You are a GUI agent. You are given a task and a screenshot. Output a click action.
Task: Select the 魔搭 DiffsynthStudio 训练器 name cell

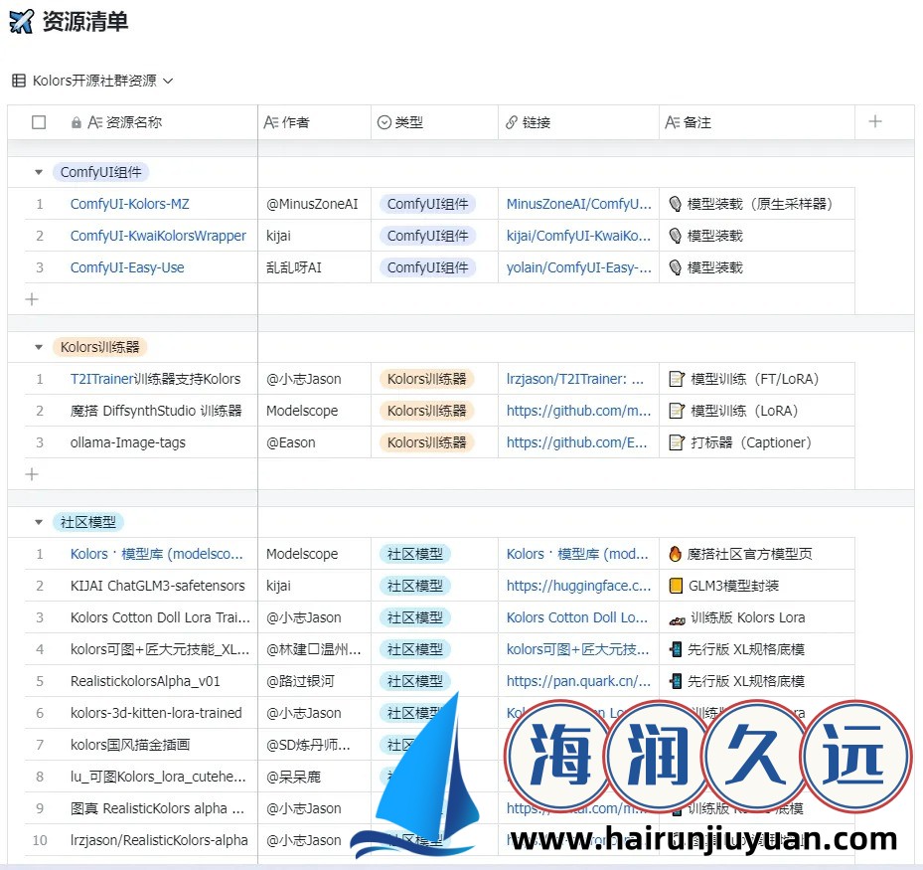156,411
